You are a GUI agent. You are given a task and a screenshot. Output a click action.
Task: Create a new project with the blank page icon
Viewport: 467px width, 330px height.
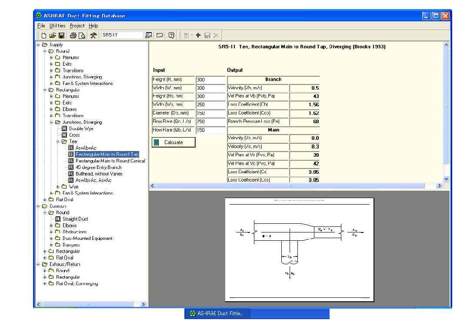tap(44, 35)
